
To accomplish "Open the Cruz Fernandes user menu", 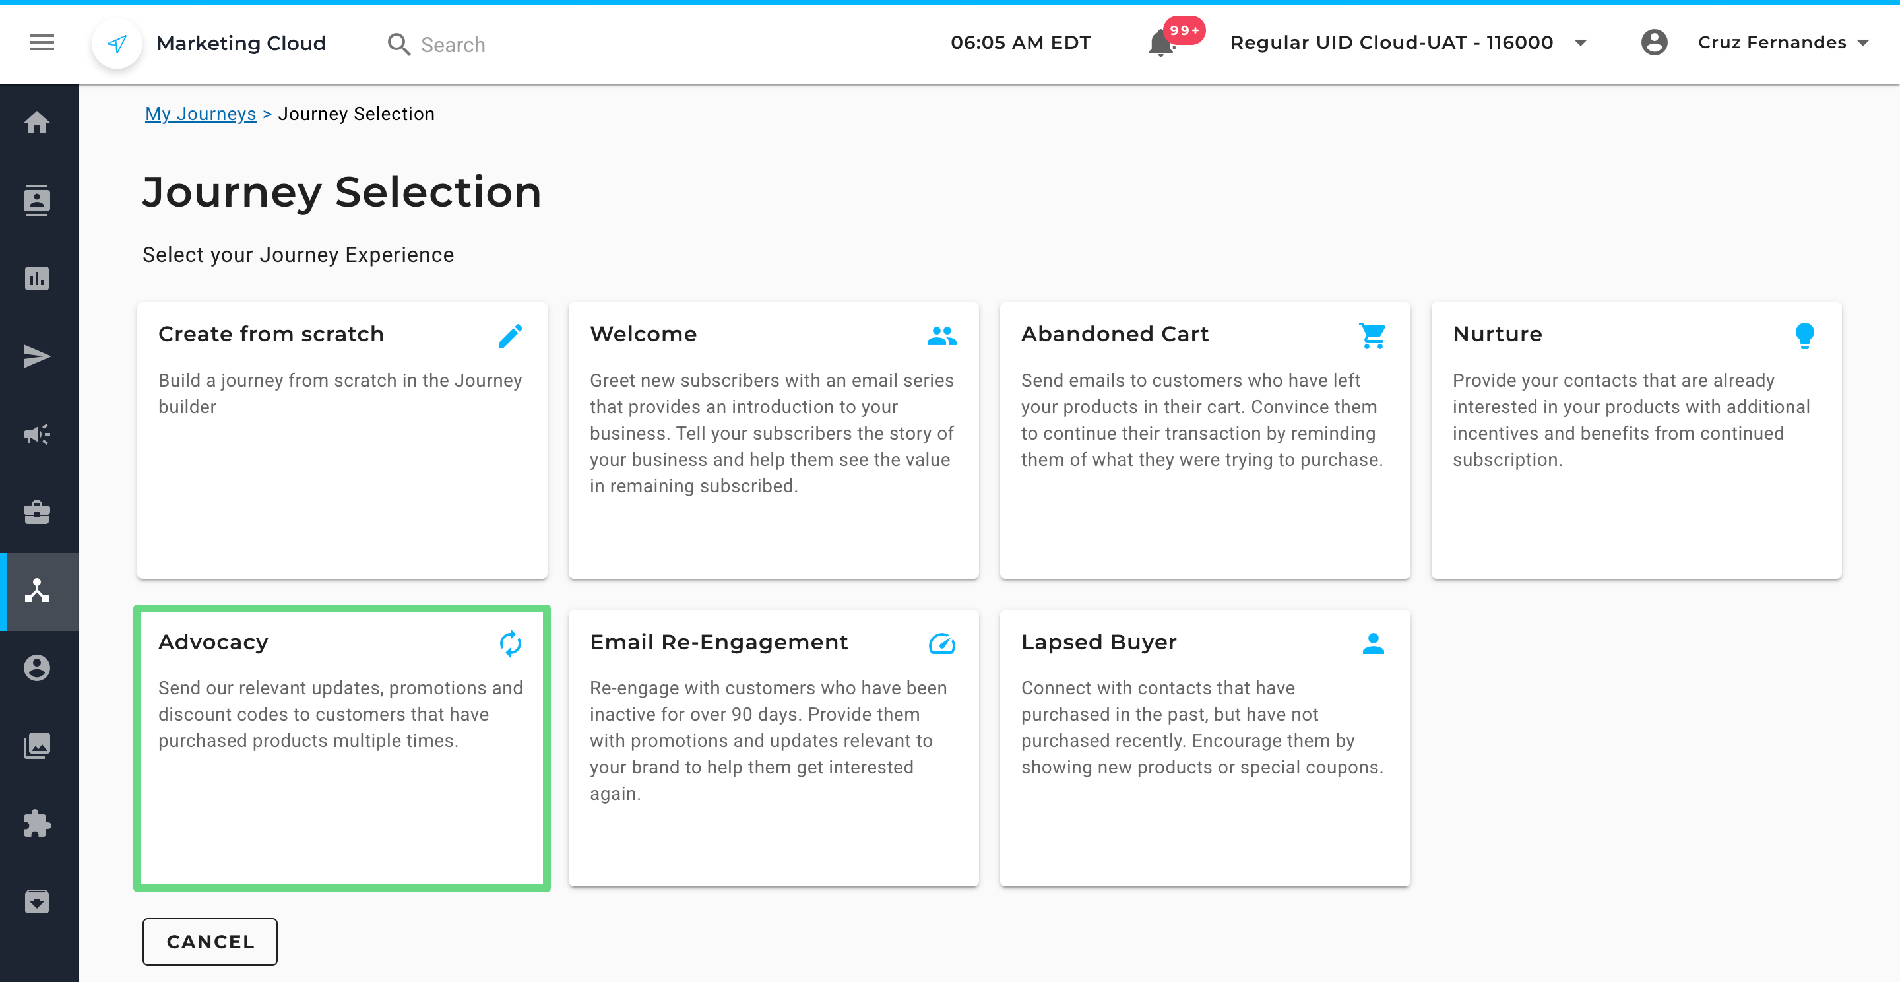I will [x=1783, y=43].
